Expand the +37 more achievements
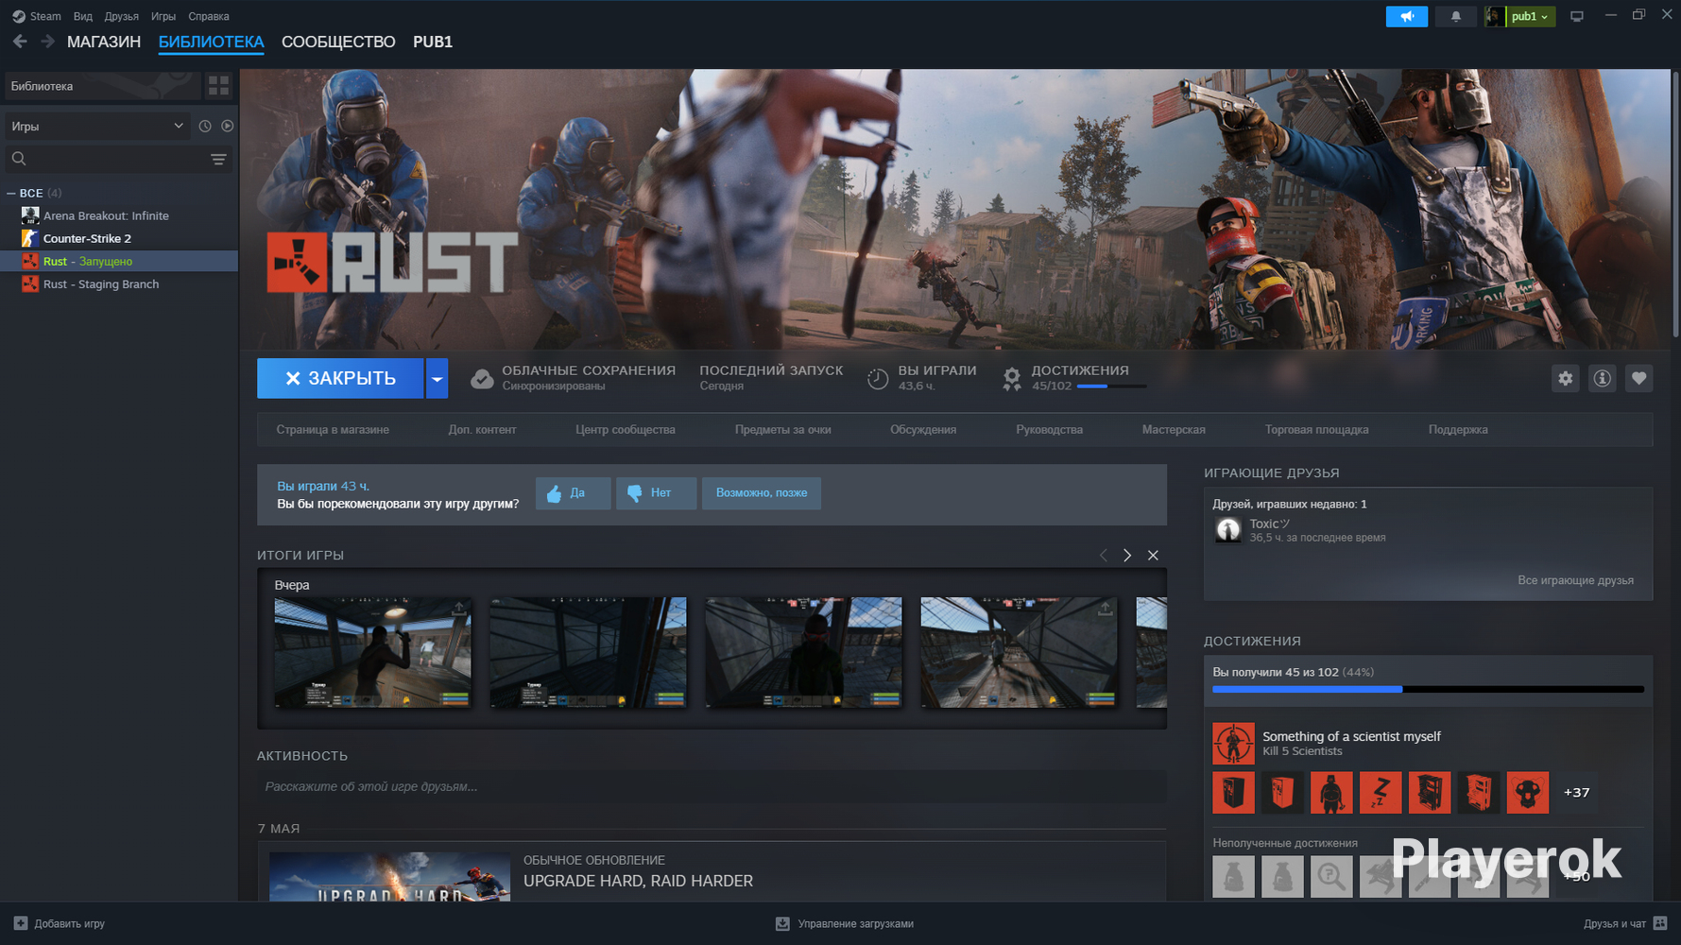Screen dimensions: 1681x945 [1576, 792]
